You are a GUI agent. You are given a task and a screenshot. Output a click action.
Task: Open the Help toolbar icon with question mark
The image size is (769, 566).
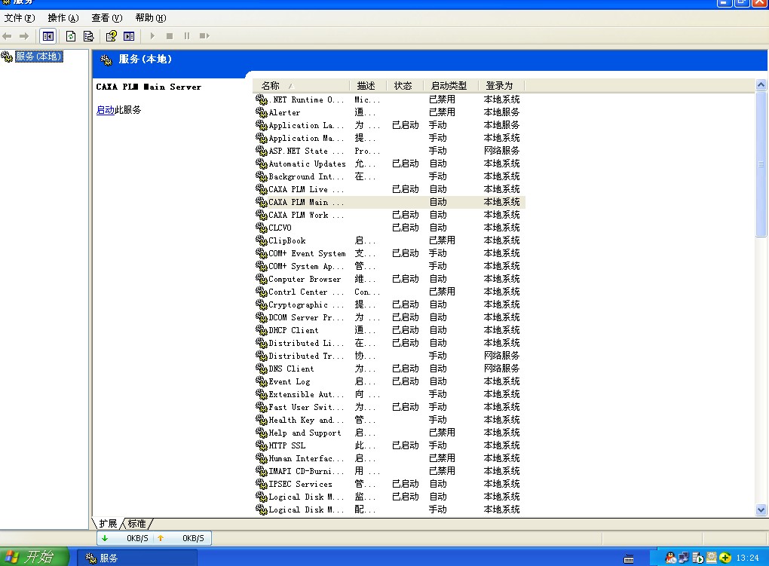[x=111, y=35]
